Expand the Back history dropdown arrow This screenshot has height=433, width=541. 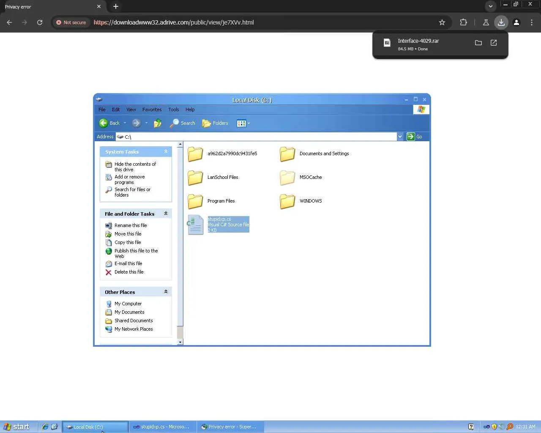125,123
